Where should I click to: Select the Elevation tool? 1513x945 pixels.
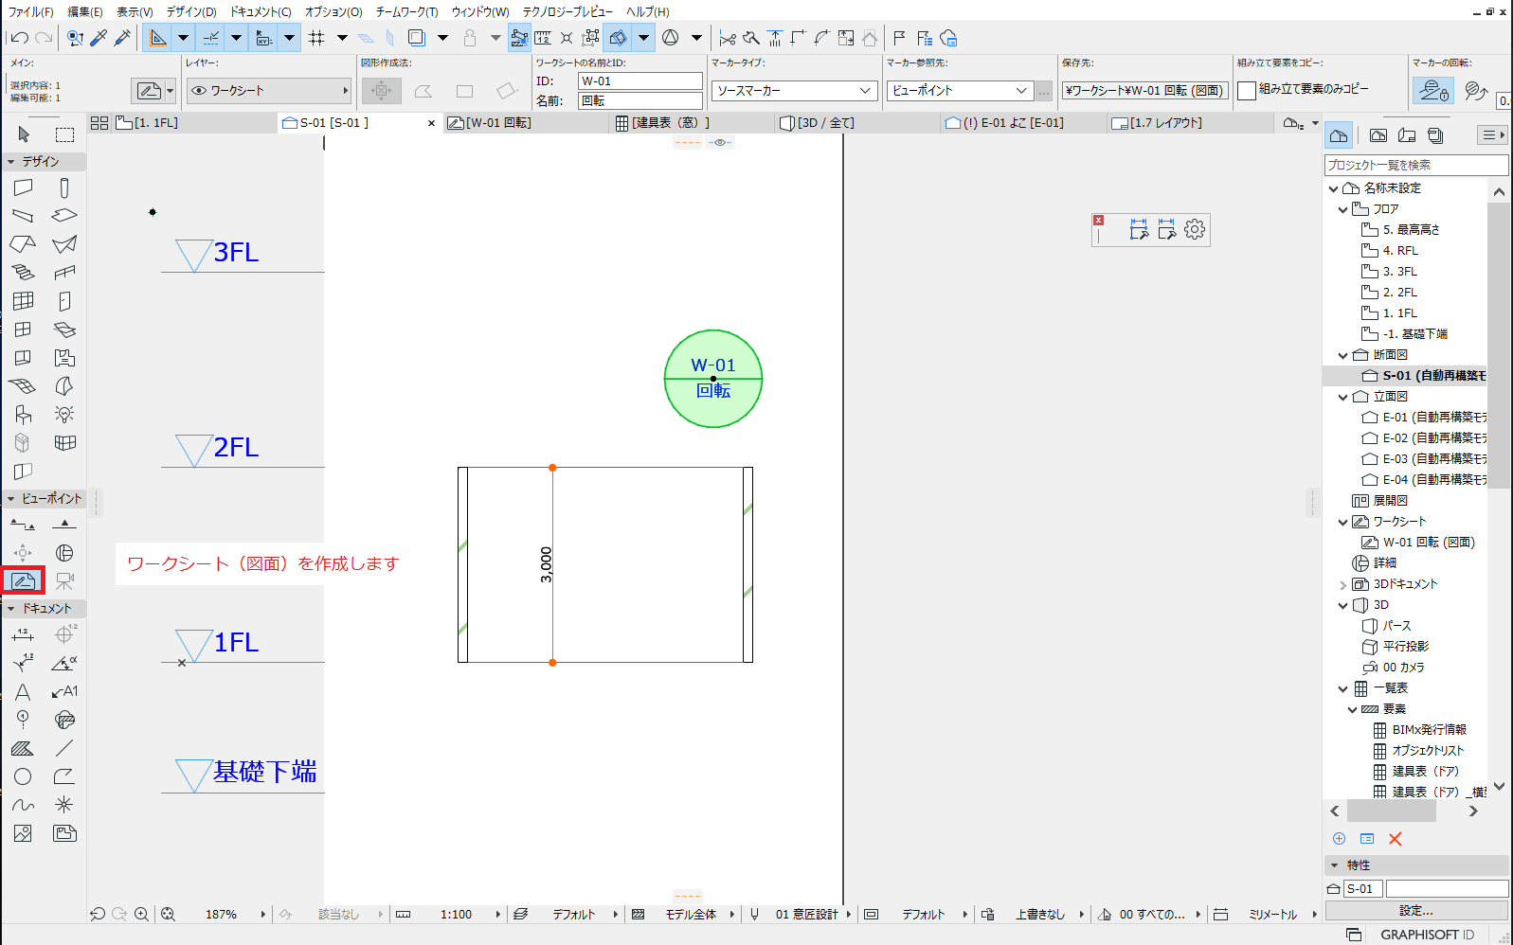(x=64, y=525)
